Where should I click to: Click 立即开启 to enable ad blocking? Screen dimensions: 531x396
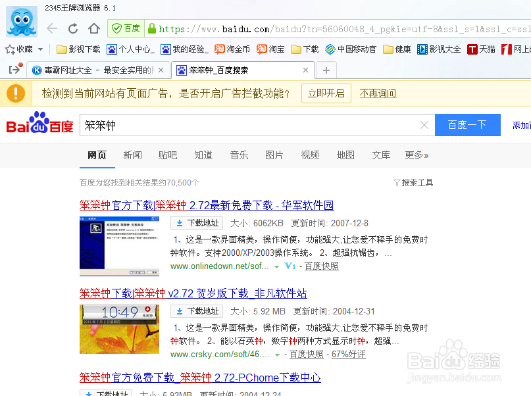(326, 93)
